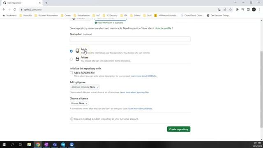Open OneNote from the taskbar
Screen dimensions: 263x148
pyautogui.click(x=46, y=144)
